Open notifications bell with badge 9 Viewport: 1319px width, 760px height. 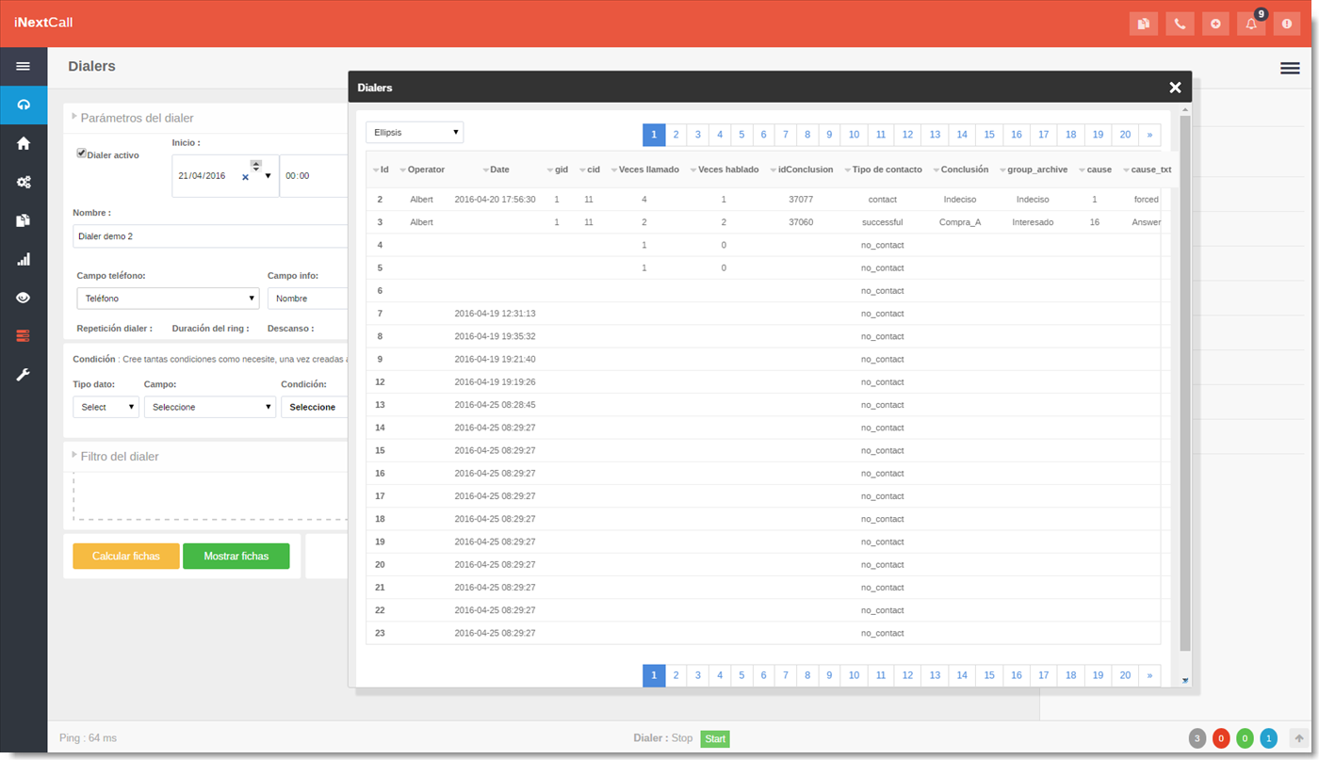(1251, 24)
